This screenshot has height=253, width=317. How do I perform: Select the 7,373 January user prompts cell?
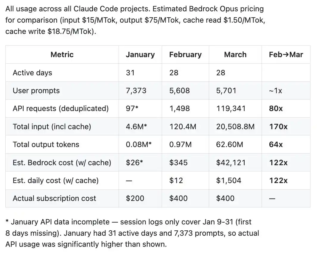pos(136,91)
